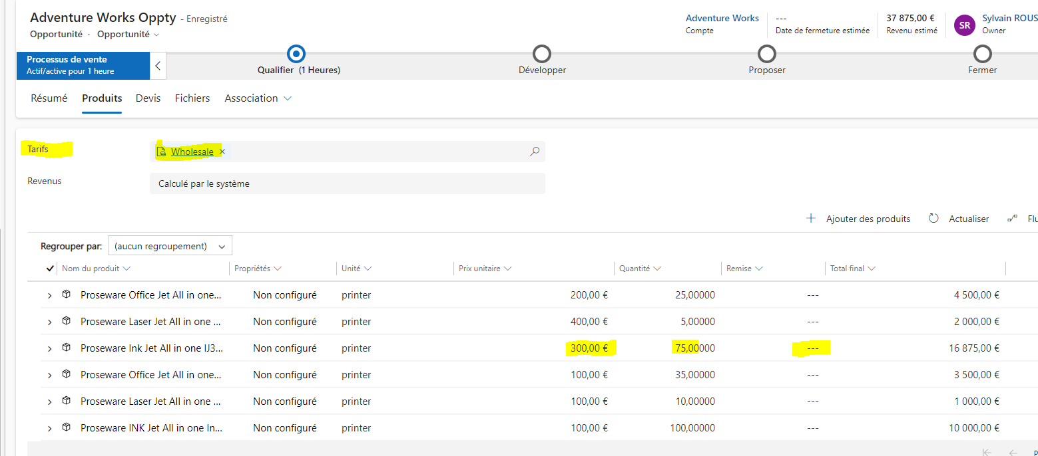Remove Wholesale tarif with the x icon

(222, 152)
